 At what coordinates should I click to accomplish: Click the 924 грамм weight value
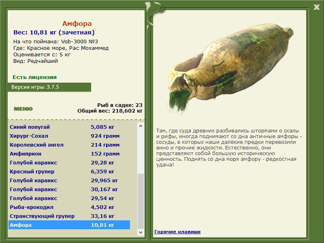click(x=105, y=136)
